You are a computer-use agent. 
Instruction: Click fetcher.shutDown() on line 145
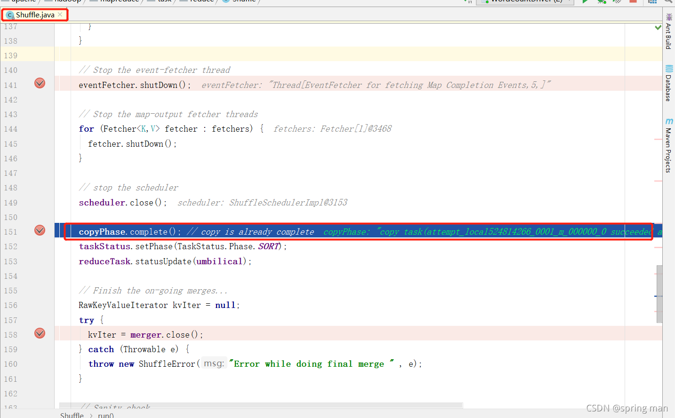pyautogui.click(x=132, y=144)
